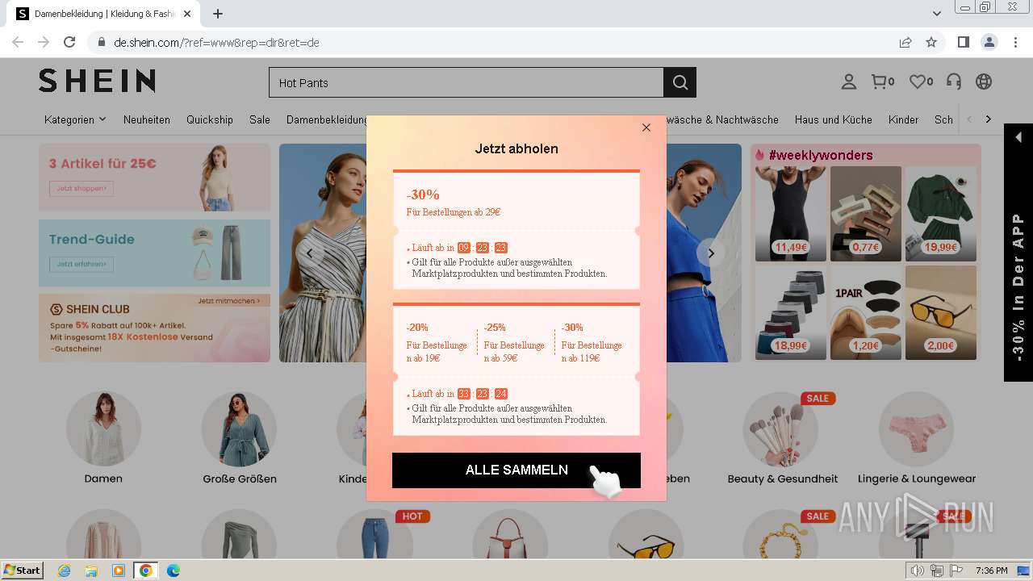The image size is (1033, 581).
Task: Open the Beauty & Gesundheit category
Action: (781, 429)
